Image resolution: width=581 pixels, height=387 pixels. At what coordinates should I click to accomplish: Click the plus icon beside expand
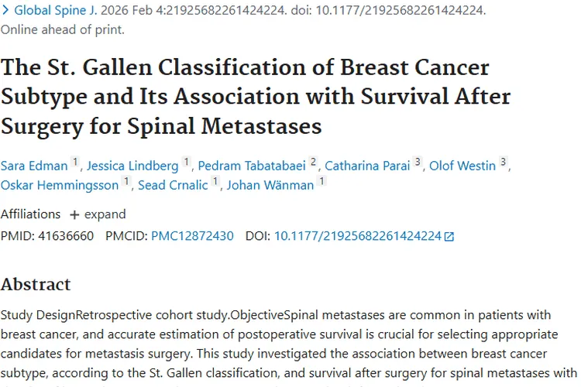click(x=74, y=214)
